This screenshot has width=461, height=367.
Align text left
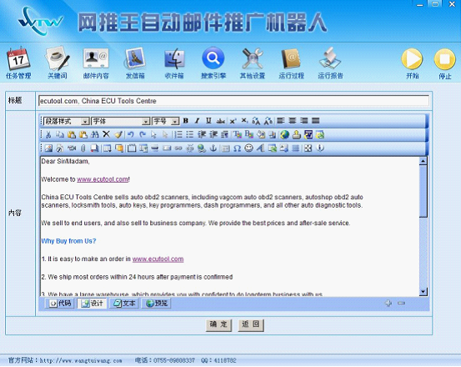click(x=281, y=121)
